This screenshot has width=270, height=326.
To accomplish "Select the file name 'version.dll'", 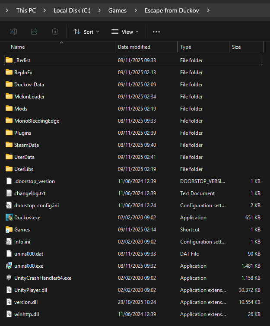I will [x=26, y=302].
